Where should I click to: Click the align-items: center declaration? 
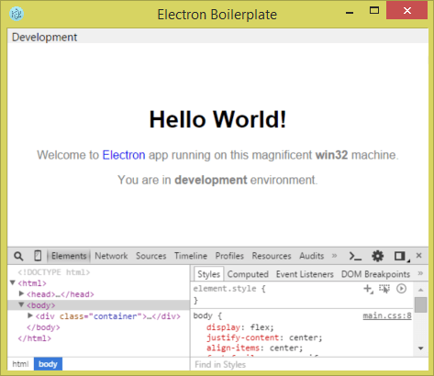(254, 348)
